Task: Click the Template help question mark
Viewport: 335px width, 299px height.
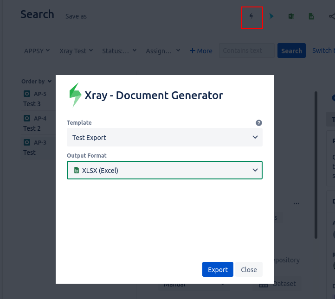Action: coord(259,123)
